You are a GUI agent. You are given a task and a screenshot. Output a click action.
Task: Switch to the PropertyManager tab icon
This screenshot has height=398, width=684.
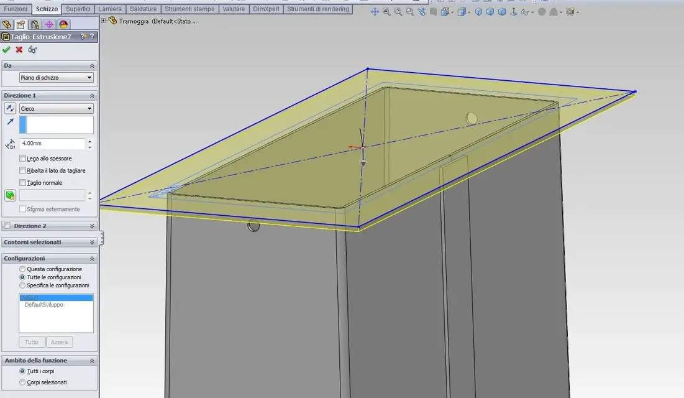click(21, 24)
